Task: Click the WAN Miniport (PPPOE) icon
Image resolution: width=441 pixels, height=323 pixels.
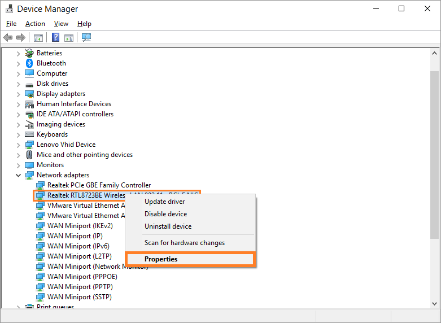Action: 40,277
